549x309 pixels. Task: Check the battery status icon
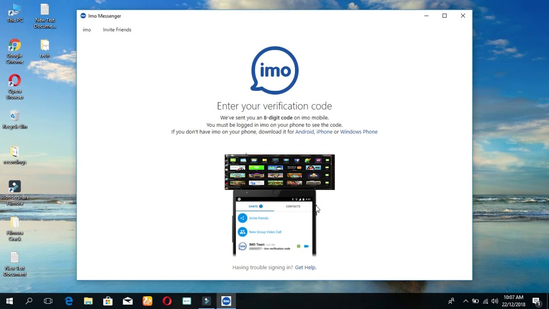475,301
